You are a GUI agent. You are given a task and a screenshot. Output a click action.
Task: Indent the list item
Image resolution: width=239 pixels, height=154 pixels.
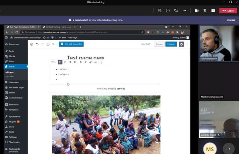[x=75, y=62]
